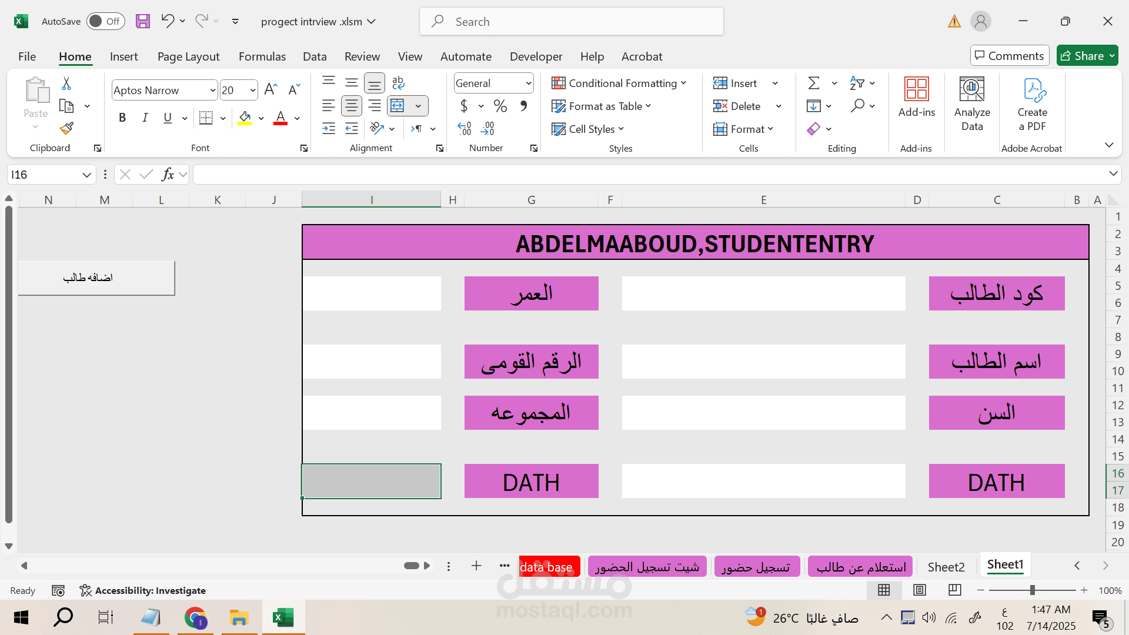The height and width of the screenshot is (635, 1129).
Task: Click the Save floppy disk icon
Action: pyautogui.click(x=143, y=22)
